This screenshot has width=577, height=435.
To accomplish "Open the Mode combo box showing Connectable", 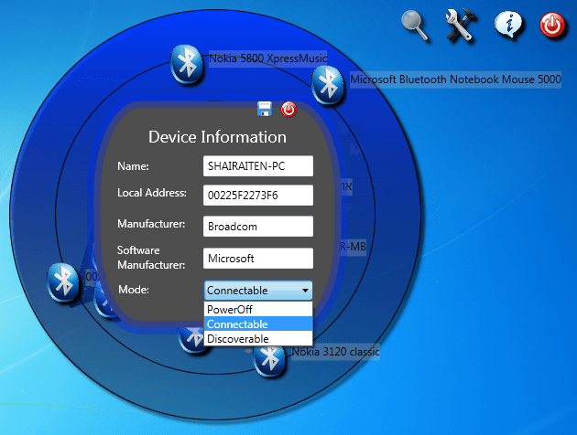I will [258, 291].
